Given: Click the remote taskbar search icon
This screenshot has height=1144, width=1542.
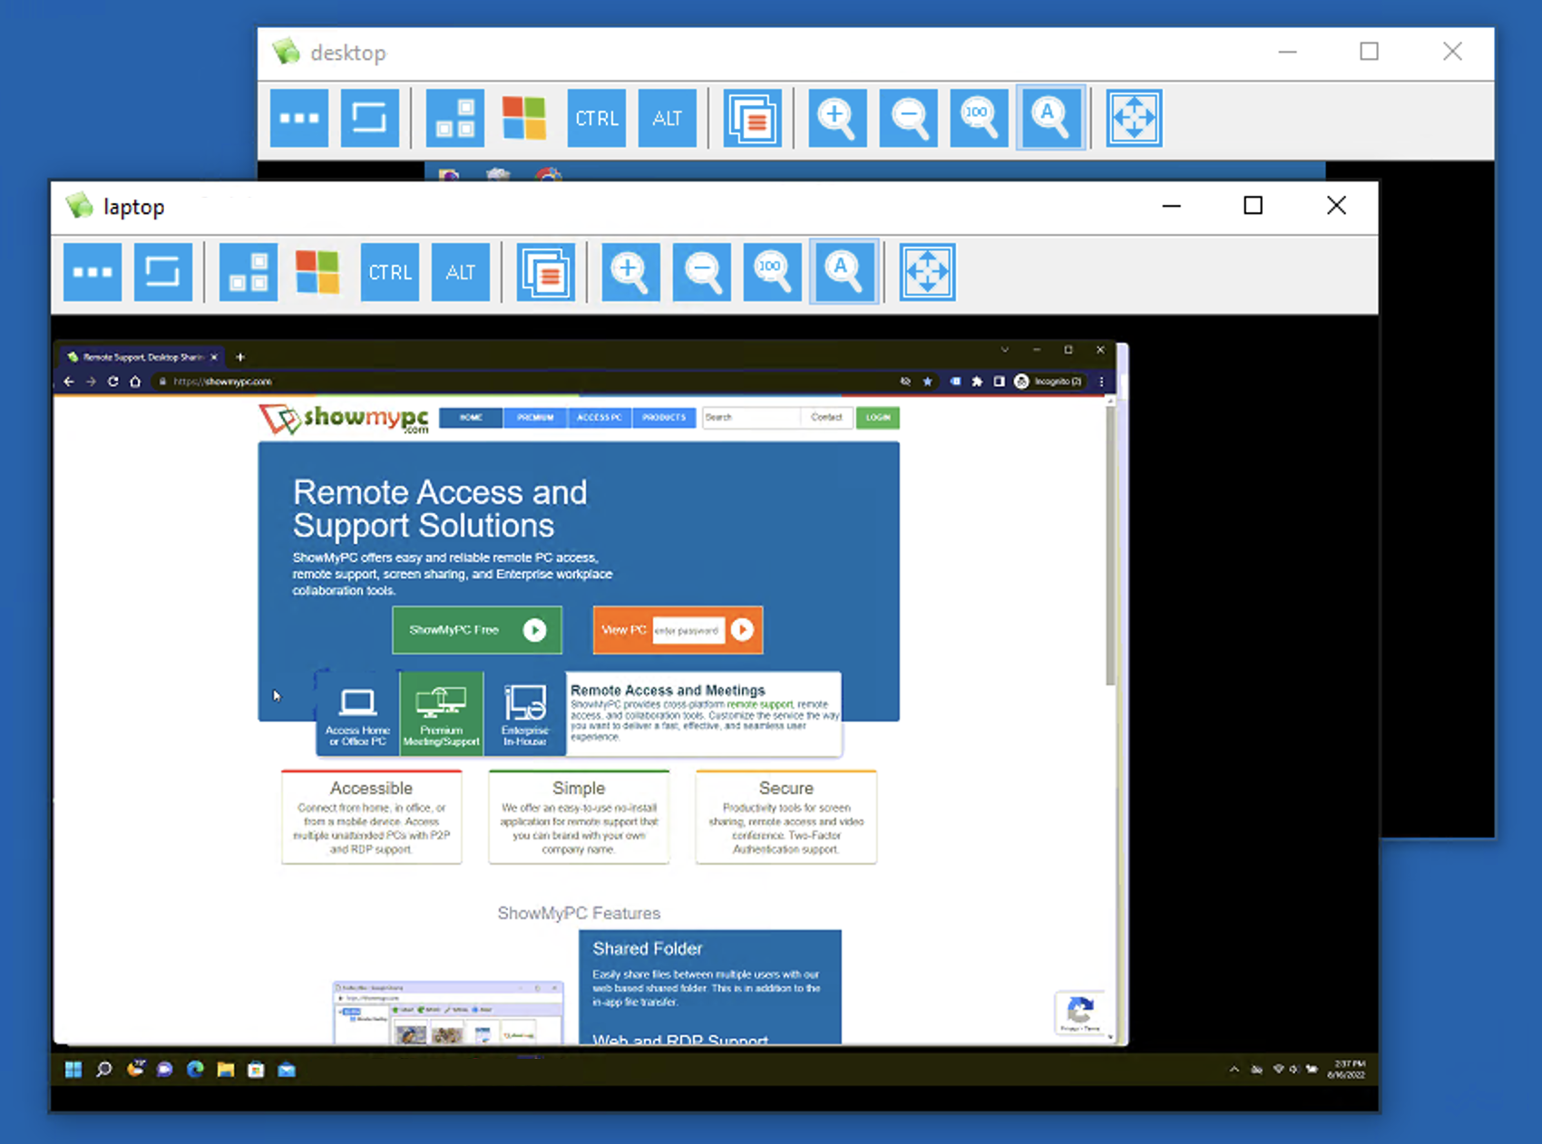Looking at the screenshot, I should [104, 1070].
